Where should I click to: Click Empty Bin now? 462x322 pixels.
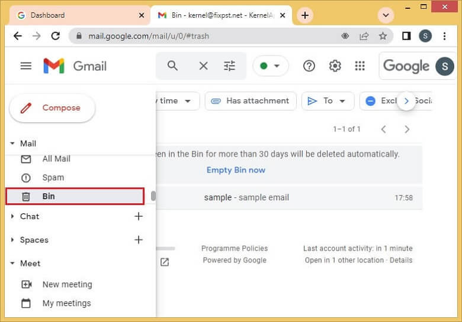pyautogui.click(x=236, y=170)
